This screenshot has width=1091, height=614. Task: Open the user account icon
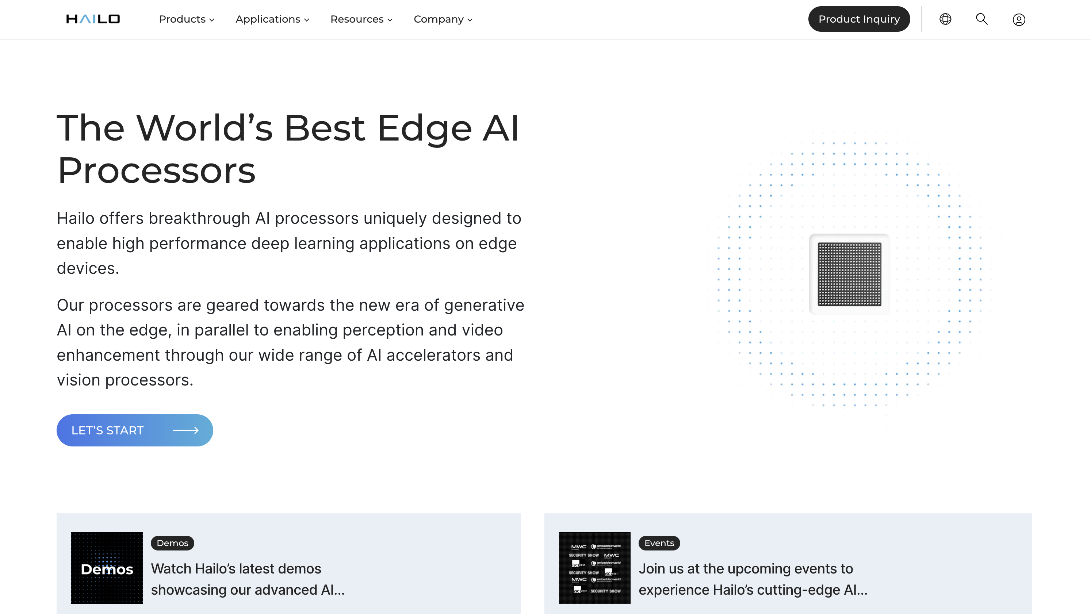pos(1019,19)
